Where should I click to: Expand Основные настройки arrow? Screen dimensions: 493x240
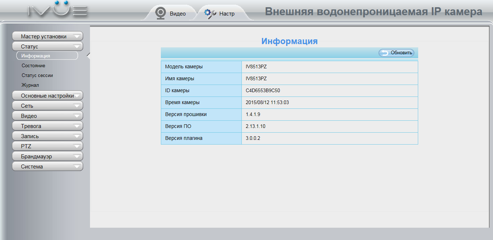click(x=77, y=96)
